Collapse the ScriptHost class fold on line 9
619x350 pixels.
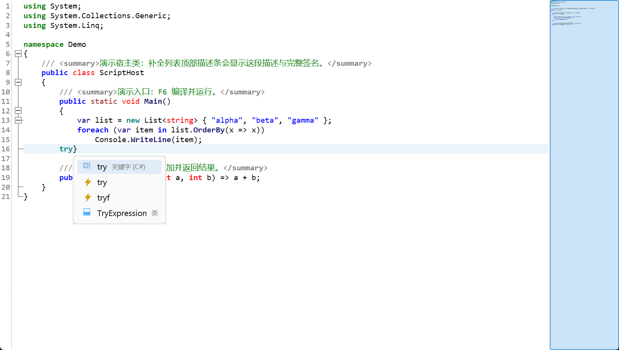click(x=18, y=82)
